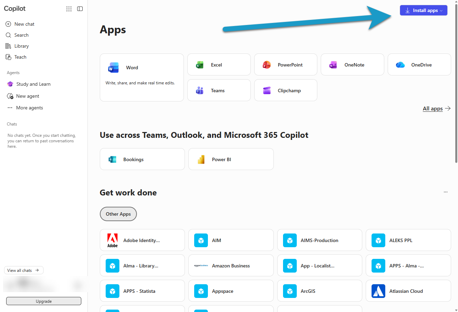Click the Library books icon
This screenshot has width=458, height=312.
tap(9, 46)
